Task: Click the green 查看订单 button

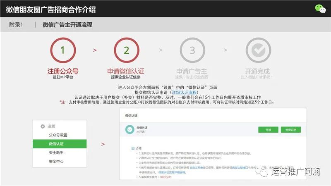Action: (x=291, y=130)
